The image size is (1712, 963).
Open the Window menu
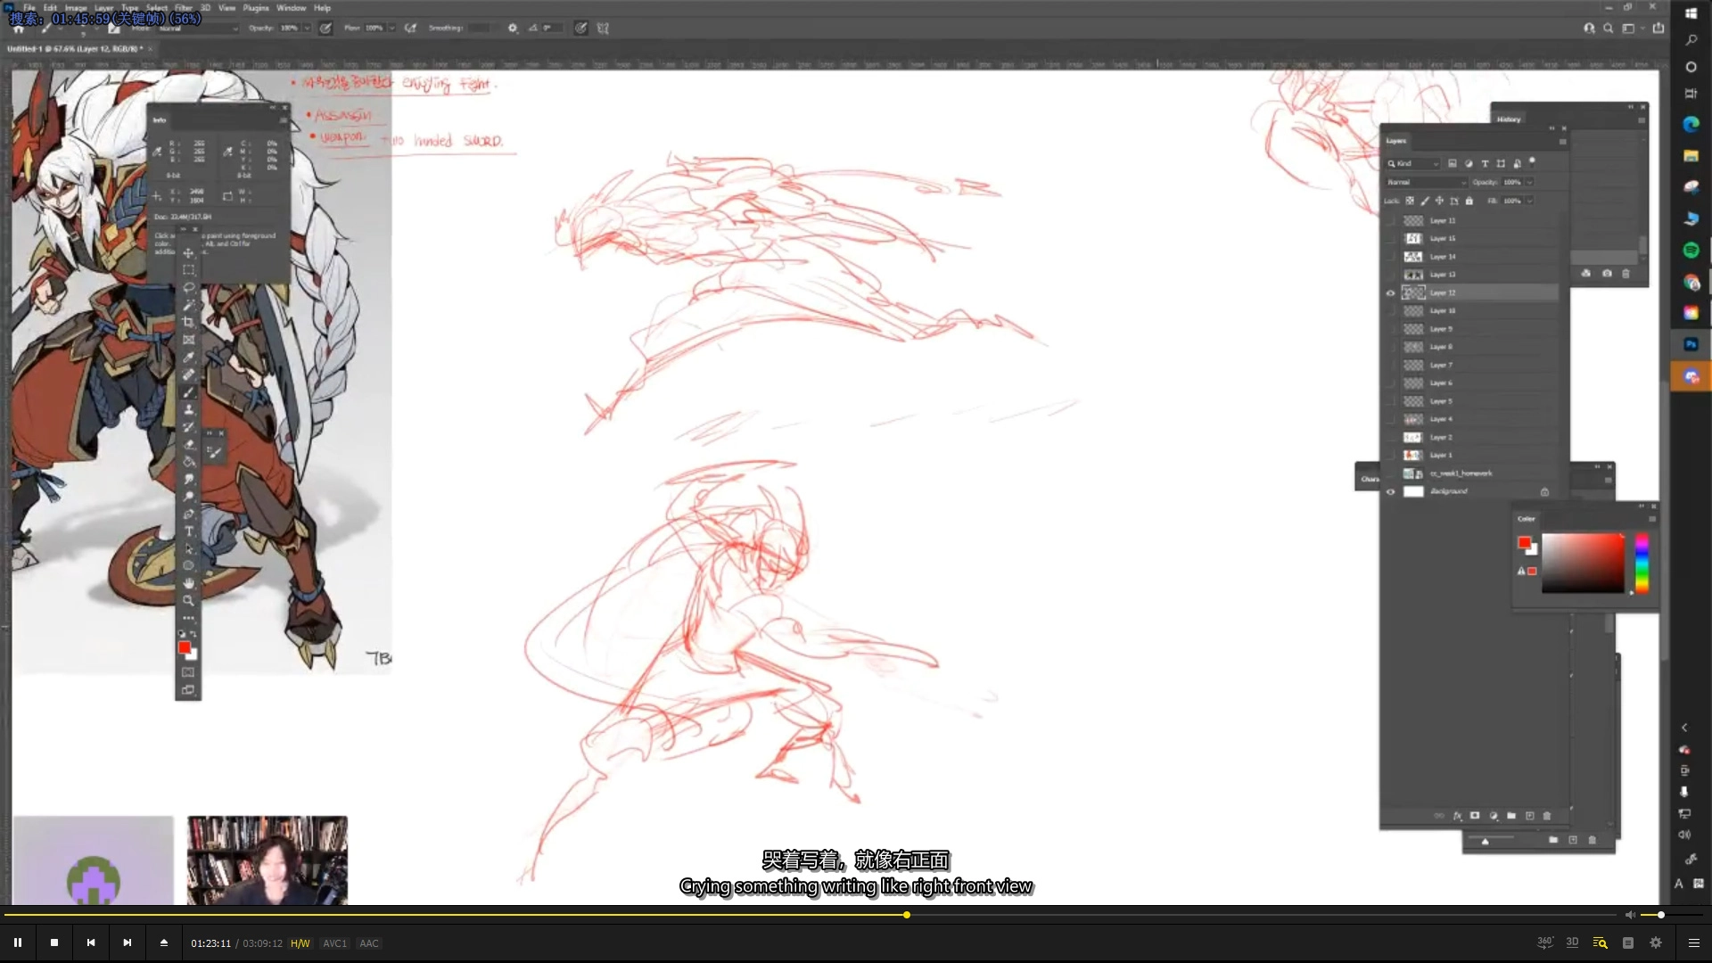pyautogui.click(x=291, y=8)
